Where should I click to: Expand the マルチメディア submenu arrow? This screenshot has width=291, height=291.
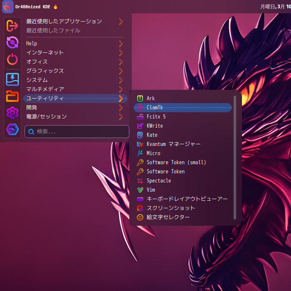(x=121, y=89)
